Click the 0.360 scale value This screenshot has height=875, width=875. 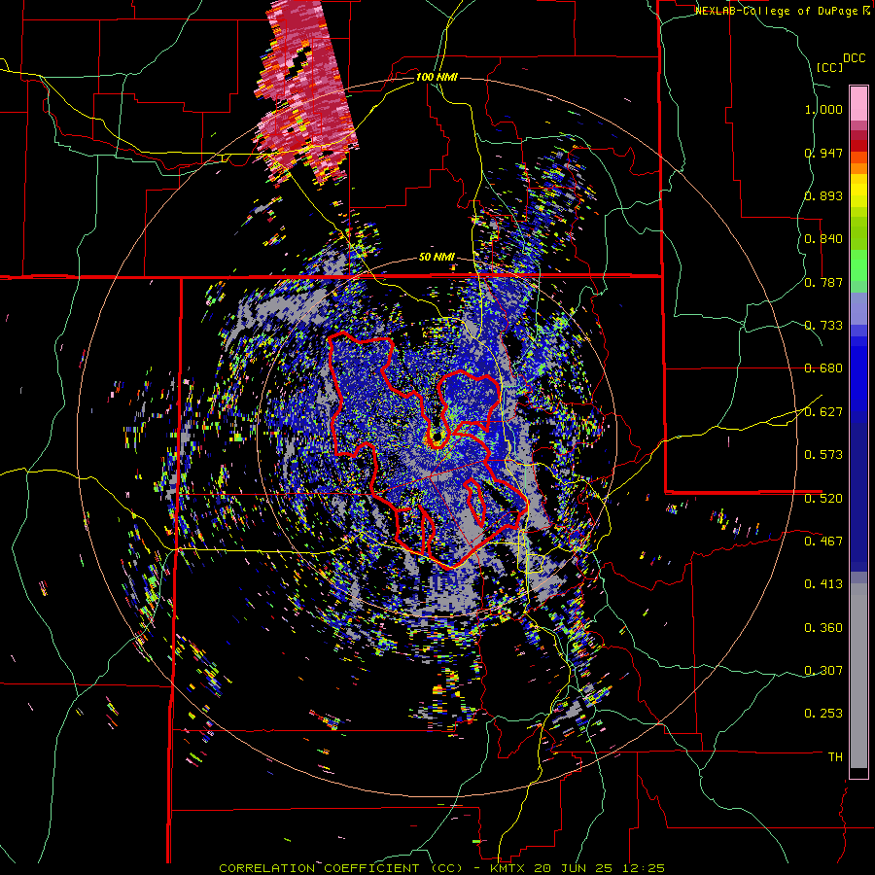tap(823, 628)
